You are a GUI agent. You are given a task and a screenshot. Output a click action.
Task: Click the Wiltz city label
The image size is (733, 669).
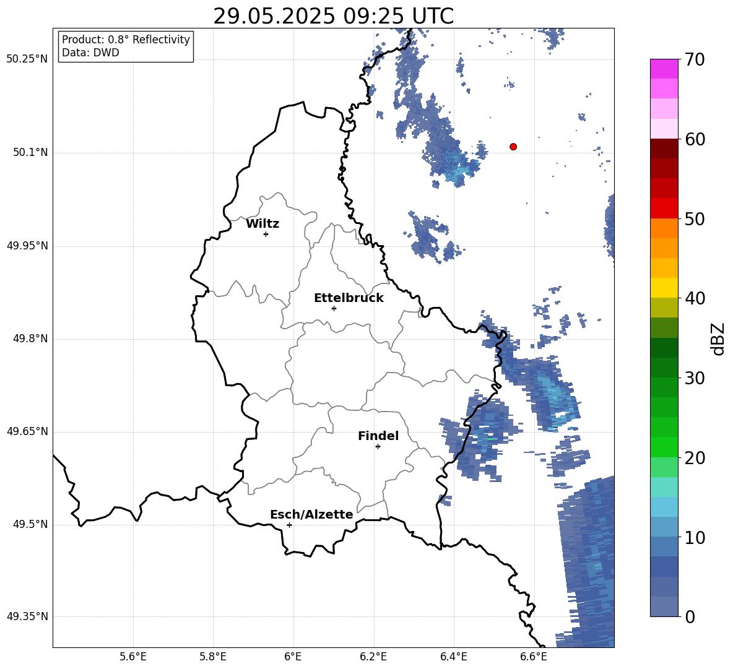(262, 224)
